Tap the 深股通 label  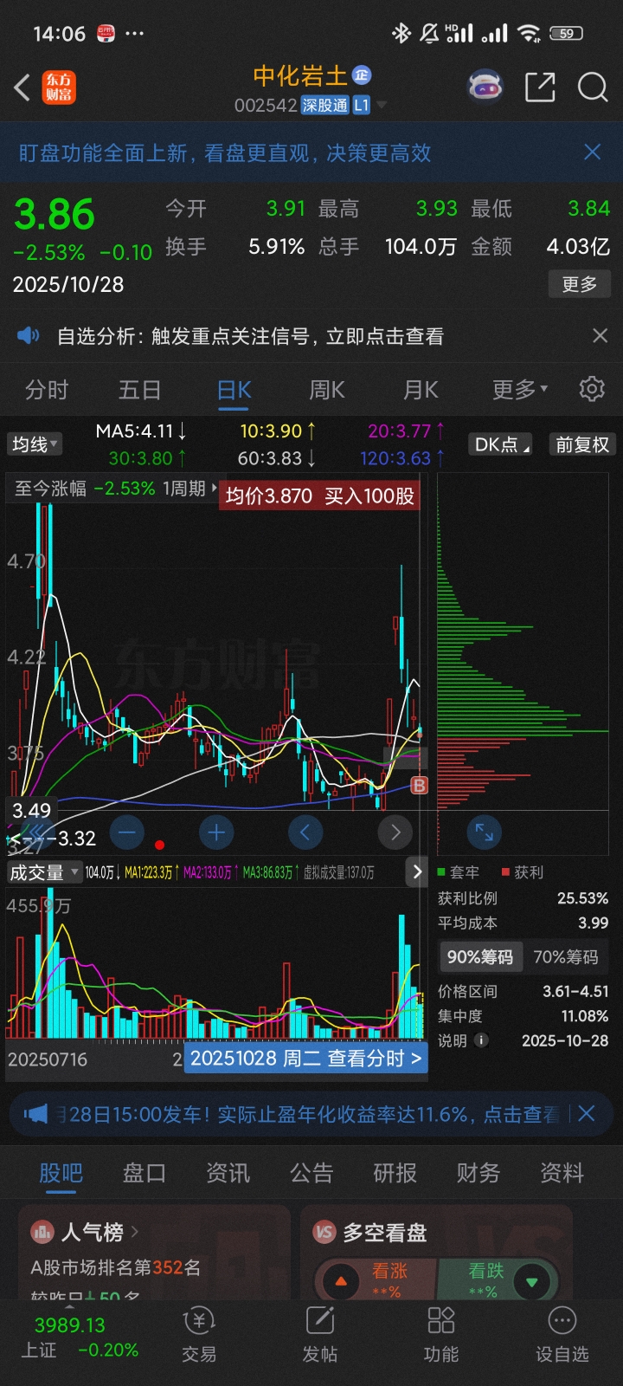324,106
